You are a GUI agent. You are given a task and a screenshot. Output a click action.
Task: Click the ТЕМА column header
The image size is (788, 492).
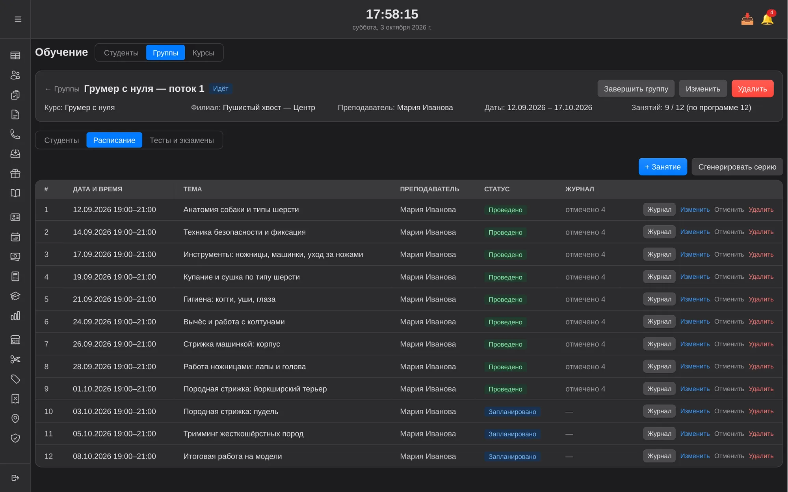[192, 189]
